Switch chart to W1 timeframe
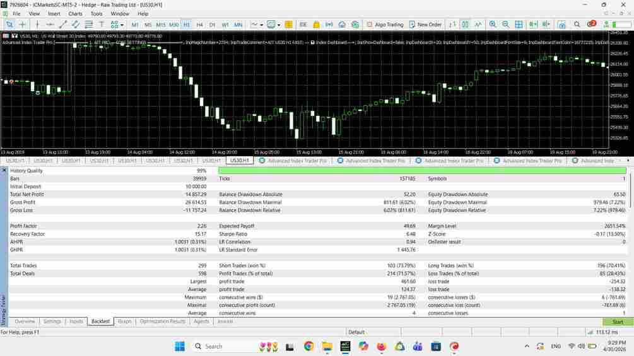The height and width of the screenshot is (356, 634). click(x=225, y=25)
